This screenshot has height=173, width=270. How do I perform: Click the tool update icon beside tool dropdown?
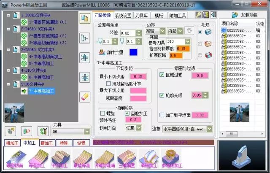tap(43, 131)
